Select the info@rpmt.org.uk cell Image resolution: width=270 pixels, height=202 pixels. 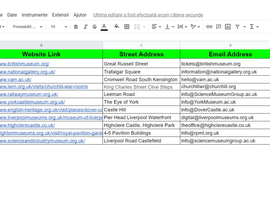pos(225,133)
